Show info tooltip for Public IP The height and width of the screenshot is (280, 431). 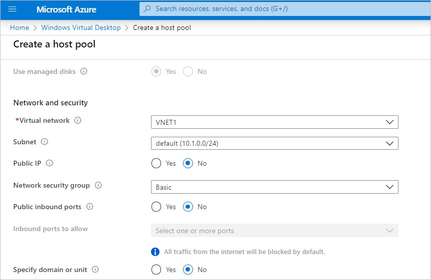click(x=49, y=163)
